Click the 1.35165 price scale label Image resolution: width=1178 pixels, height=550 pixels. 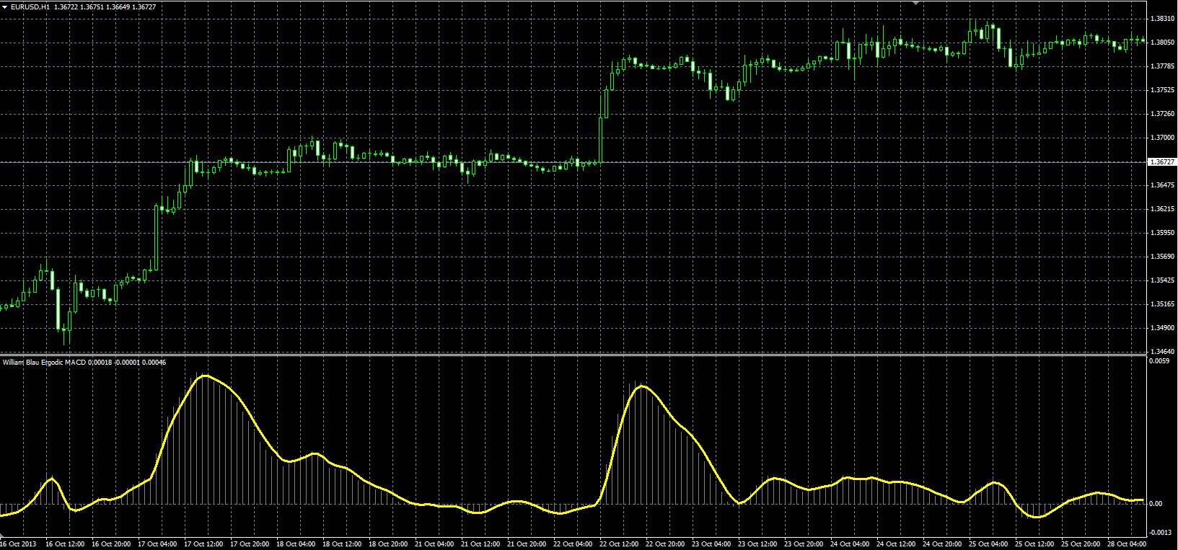tap(1163, 304)
